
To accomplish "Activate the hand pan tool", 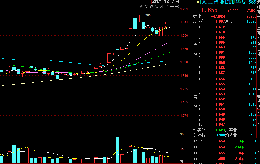I will 152,6.
